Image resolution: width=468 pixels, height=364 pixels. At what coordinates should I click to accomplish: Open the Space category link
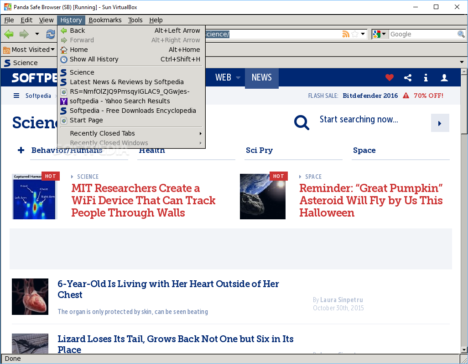[364, 150]
